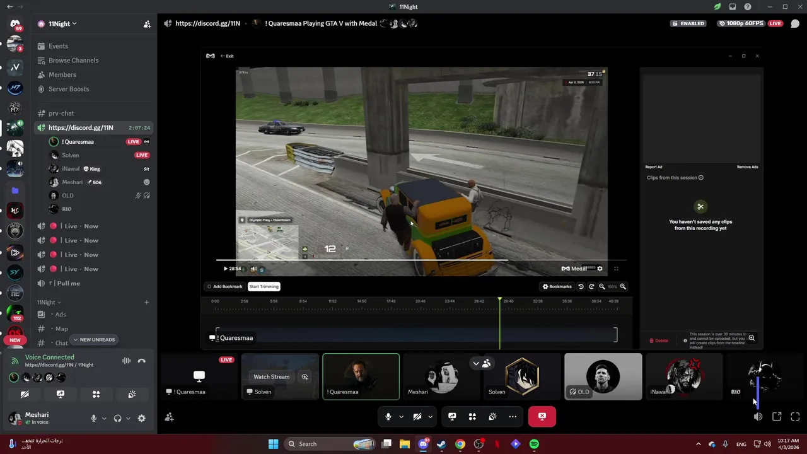Mute the Medal video player audio
The width and height of the screenshot is (807, 454).
[253, 269]
